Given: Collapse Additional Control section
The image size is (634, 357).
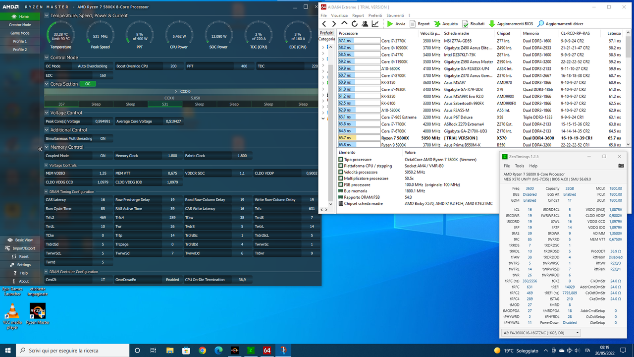Looking at the screenshot, I should pos(47,130).
